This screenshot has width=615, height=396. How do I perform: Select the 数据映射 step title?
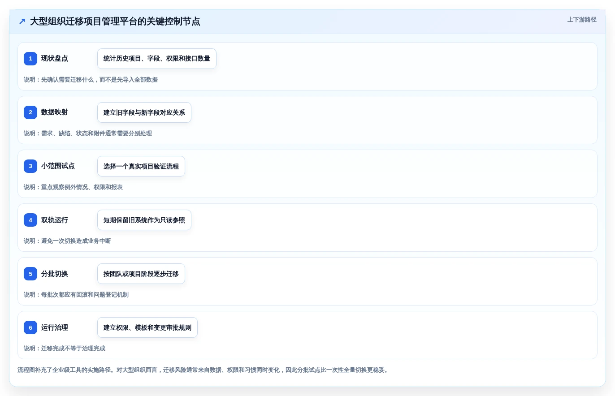click(55, 112)
